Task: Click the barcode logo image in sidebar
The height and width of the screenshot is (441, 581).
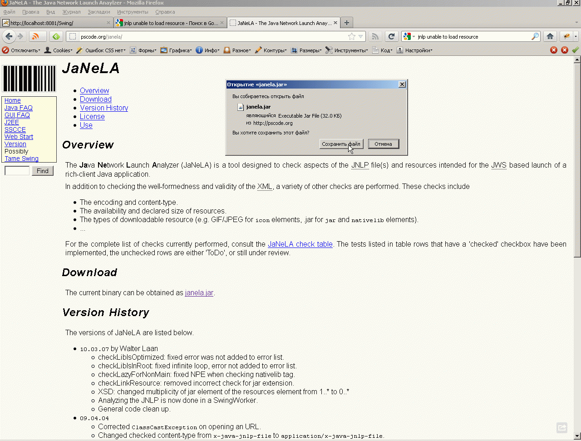Action: [29, 79]
